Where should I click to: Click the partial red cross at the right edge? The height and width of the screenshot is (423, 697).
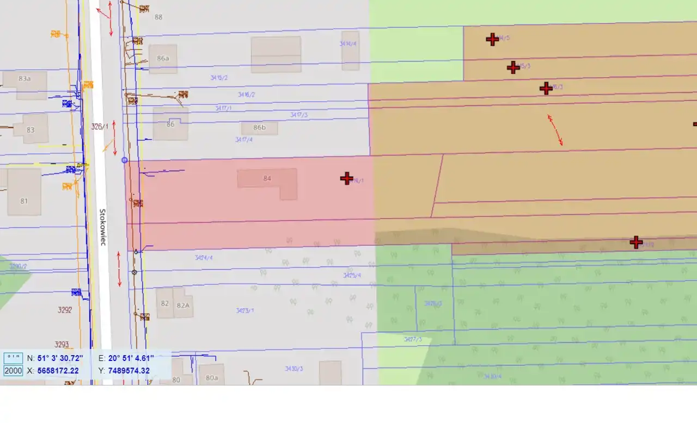695,125
